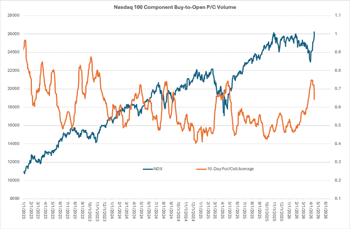This screenshot has height=229, width=350.
Task: Click the 8000 left axis label
Action: [15, 199]
